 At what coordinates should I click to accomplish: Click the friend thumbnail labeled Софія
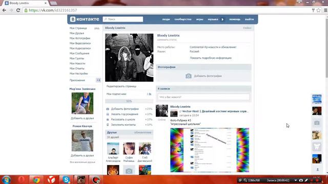tap(129, 149)
